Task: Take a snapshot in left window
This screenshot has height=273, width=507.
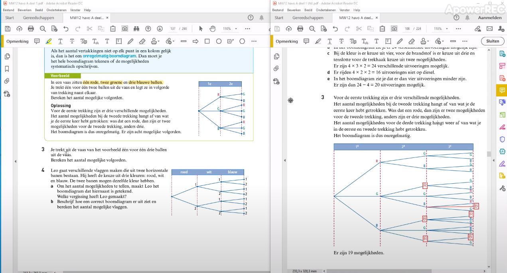Action: pos(125,29)
